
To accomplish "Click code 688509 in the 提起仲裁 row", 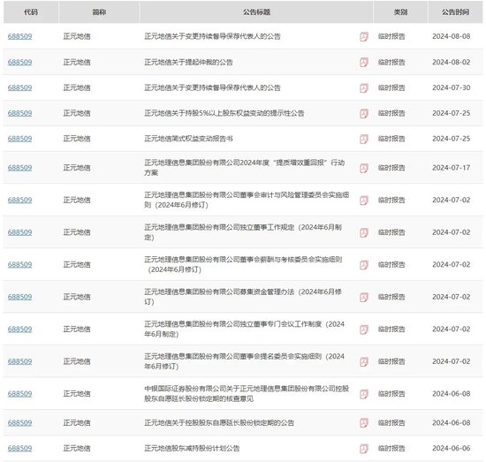I will click(x=19, y=62).
